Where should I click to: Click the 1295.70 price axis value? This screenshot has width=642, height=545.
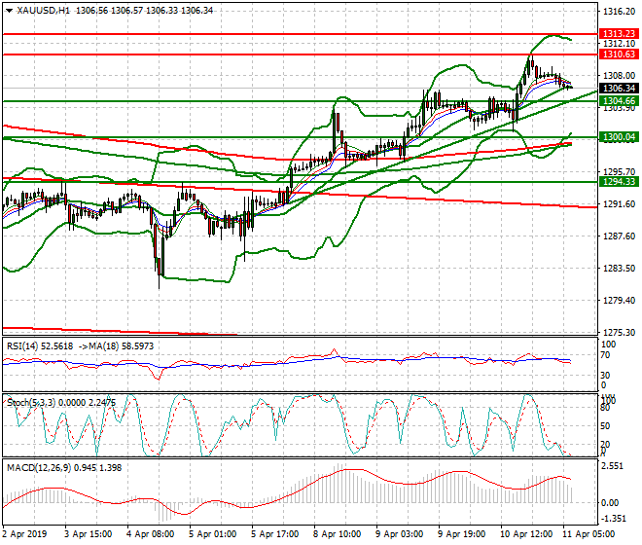point(619,172)
